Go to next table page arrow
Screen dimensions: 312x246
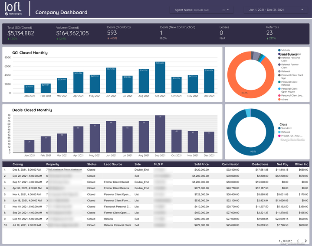point(305,240)
